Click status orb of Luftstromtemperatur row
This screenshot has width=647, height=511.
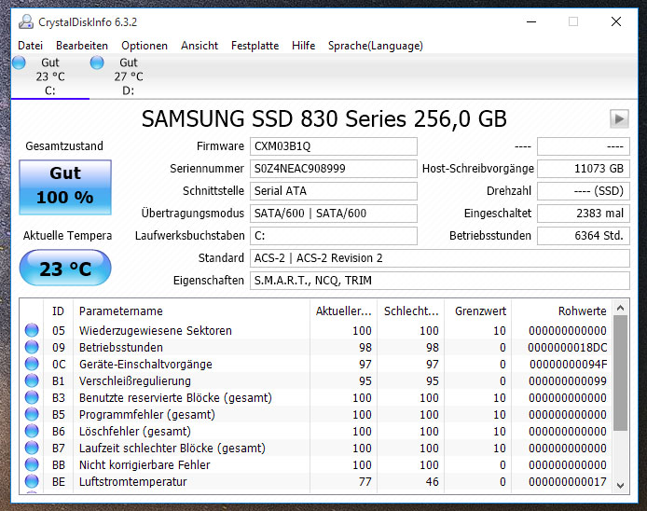(32, 481)
